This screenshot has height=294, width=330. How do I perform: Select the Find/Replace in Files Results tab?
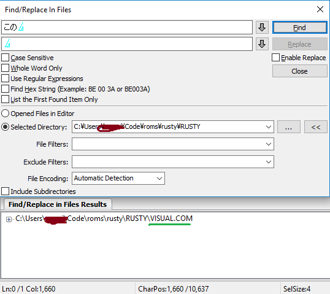[x=58, y=204]
